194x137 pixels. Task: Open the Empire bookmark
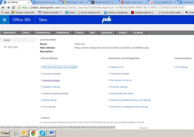70,13
